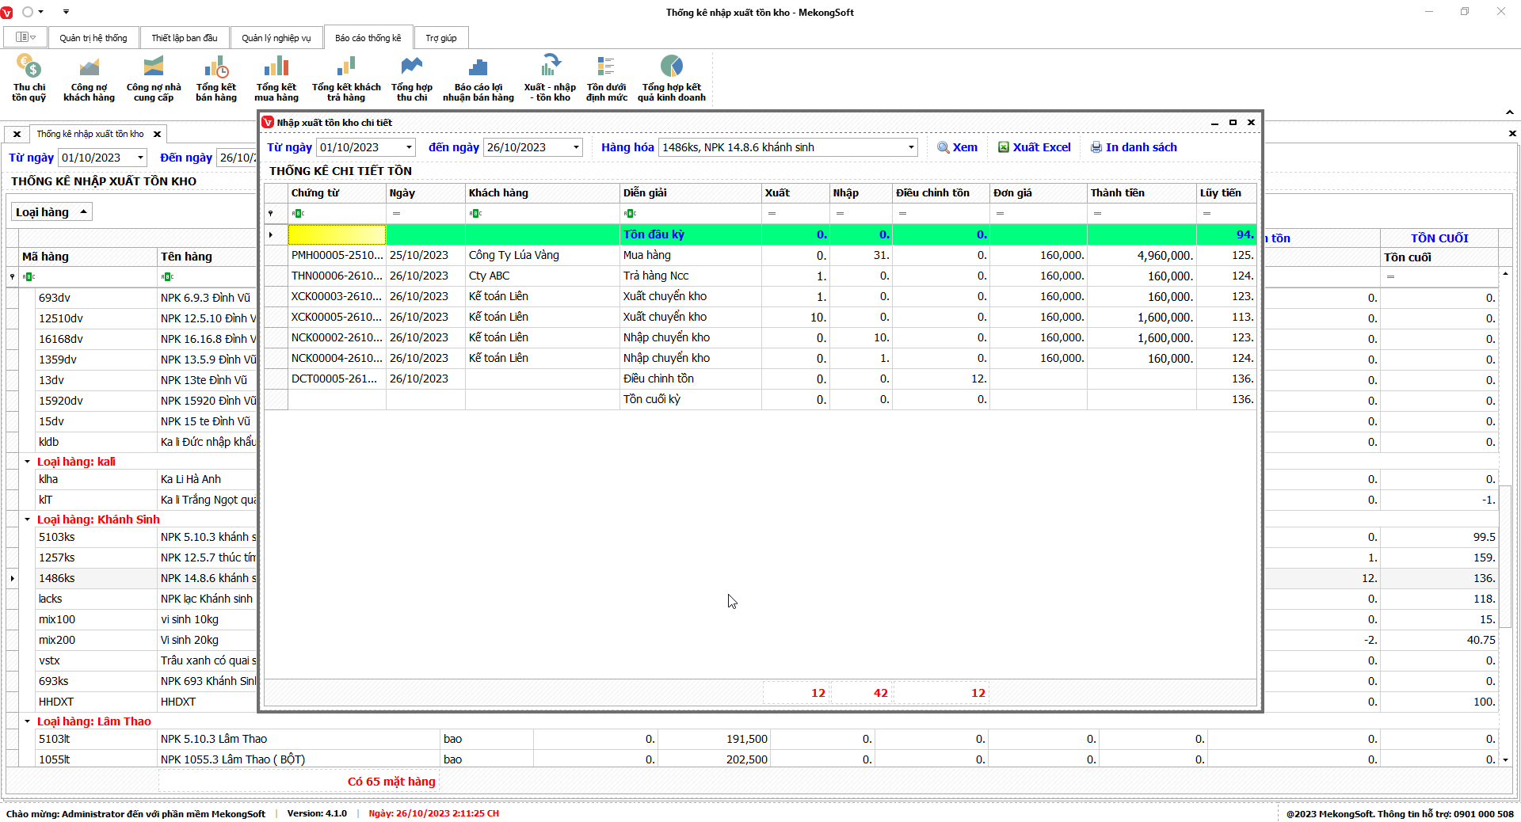This screenshot has width=1521, height=822.
Task: Switch to Thiết lập ban đầu tab
Action: (184, 38)
